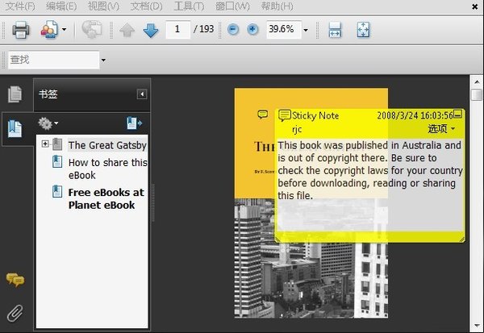The image size is (484, 333).
Task: Go to next page with down arrow
Action: pyautogui.click(x=150, y=31)
